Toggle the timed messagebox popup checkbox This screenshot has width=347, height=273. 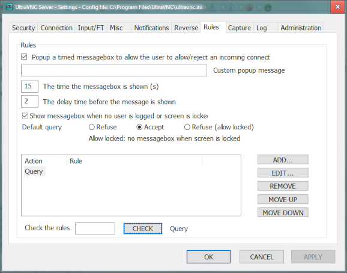(24, 57)
